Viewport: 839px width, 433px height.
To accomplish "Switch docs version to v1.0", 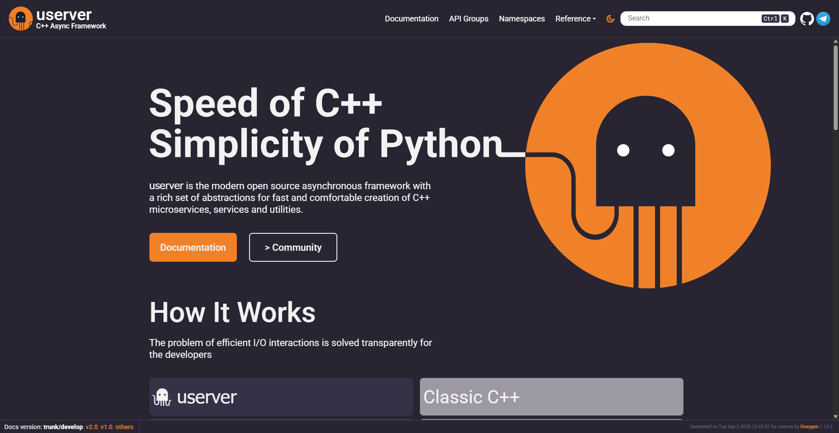I will 107,427.
